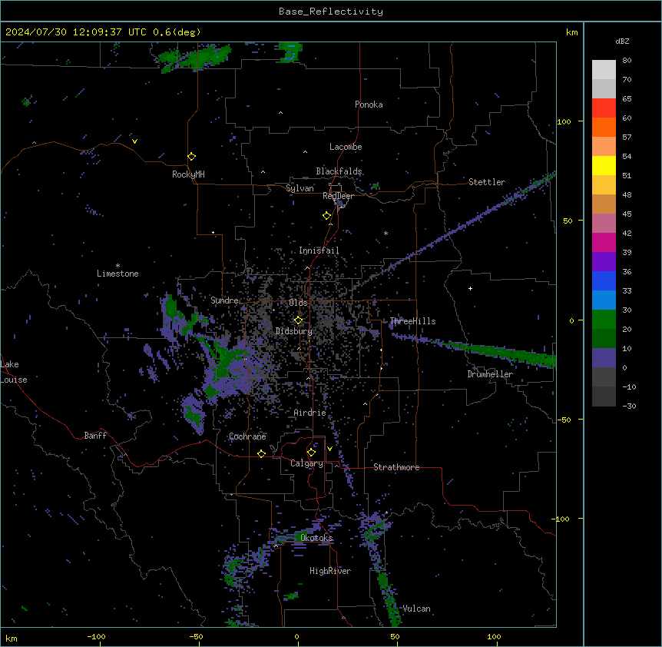This screenshot has height=647, width=662.
Task: Click the Ponoka city label
Action: 369,105
